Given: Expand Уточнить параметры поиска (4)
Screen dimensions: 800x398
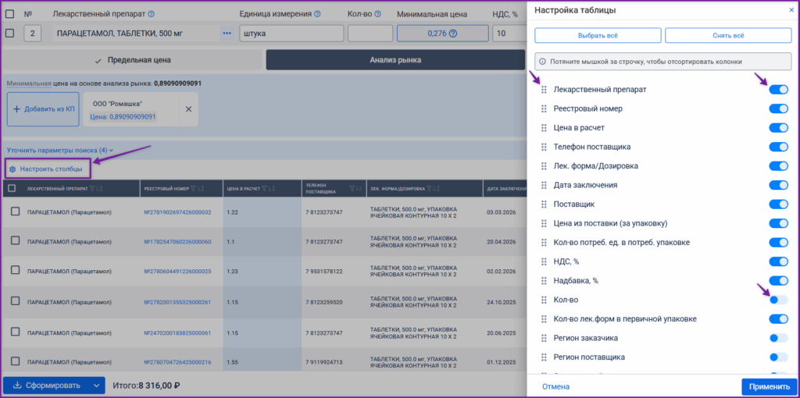Looking at the screenshot, I should (x=59, y=151).
